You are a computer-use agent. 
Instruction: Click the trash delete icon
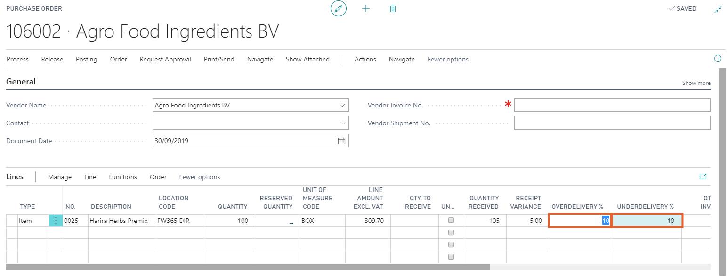[393, 9]
